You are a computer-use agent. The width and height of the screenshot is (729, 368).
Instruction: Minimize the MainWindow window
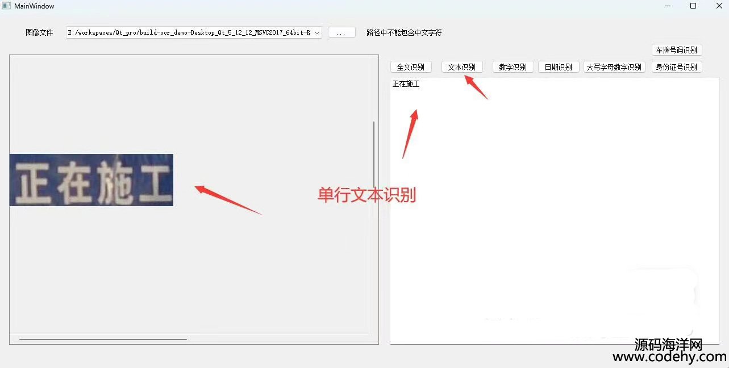coord(667,6)
